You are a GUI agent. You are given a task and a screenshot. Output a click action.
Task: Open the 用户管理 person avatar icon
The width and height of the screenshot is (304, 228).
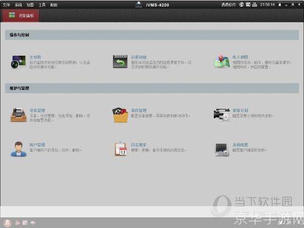pos(18,149)
